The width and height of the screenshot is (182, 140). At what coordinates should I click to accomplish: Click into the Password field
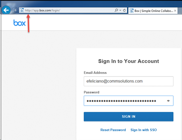click(x=123, y=101)
